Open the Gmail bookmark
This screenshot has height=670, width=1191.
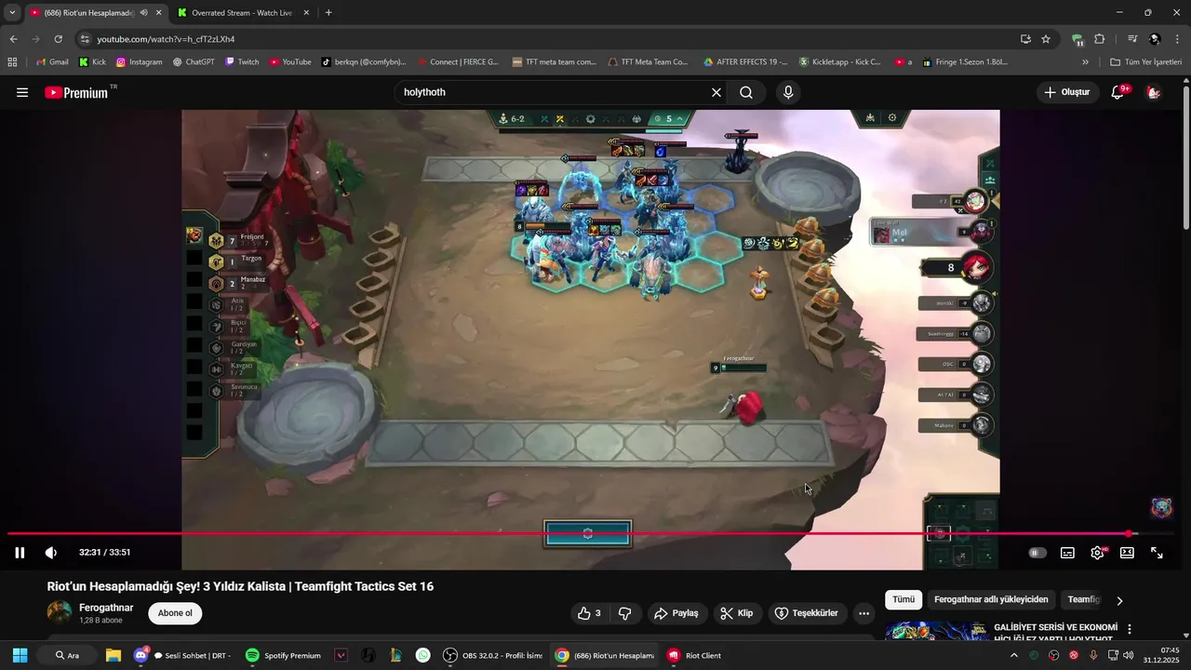click(51, 61)
